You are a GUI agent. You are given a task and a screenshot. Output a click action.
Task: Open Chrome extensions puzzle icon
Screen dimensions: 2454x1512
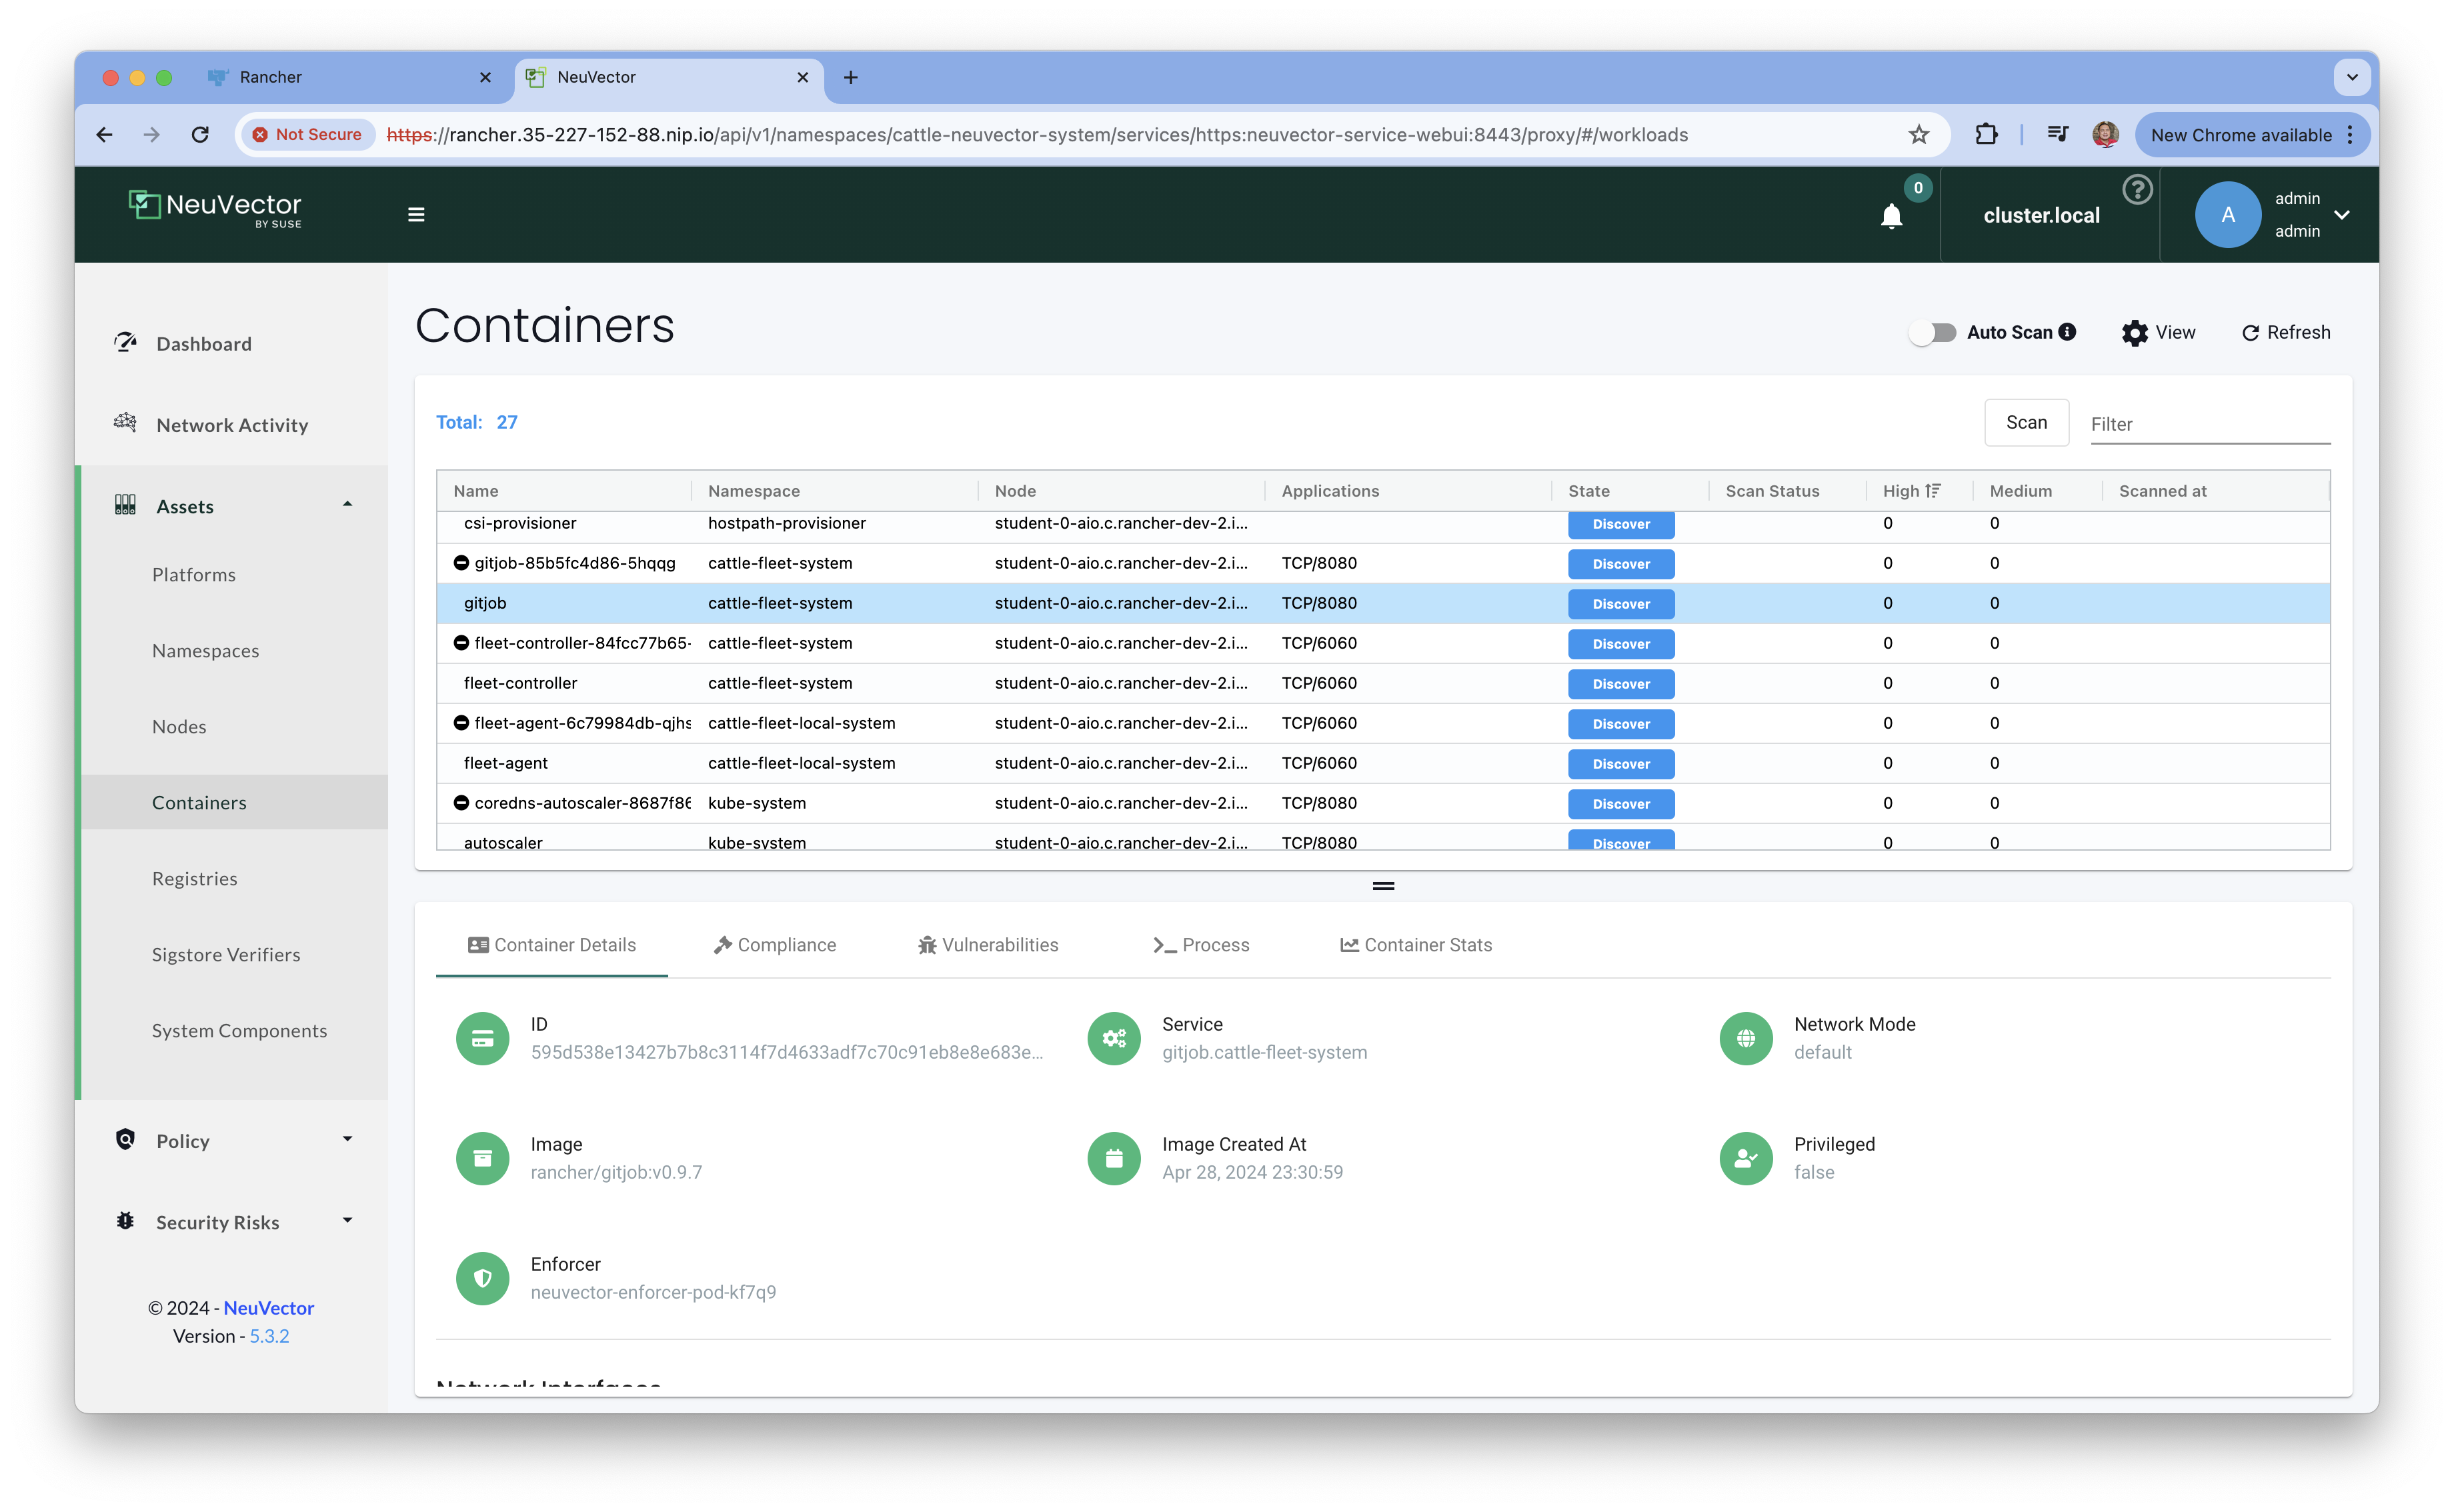(x=1986, y=135)
